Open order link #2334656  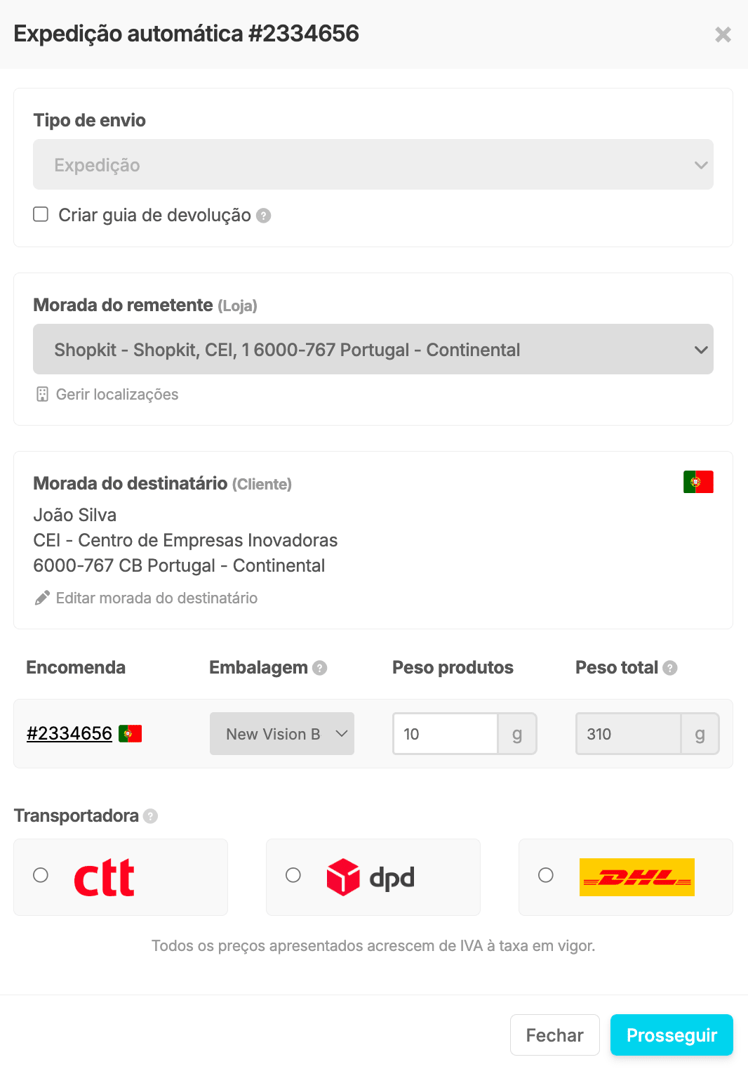tap(69, 733)
